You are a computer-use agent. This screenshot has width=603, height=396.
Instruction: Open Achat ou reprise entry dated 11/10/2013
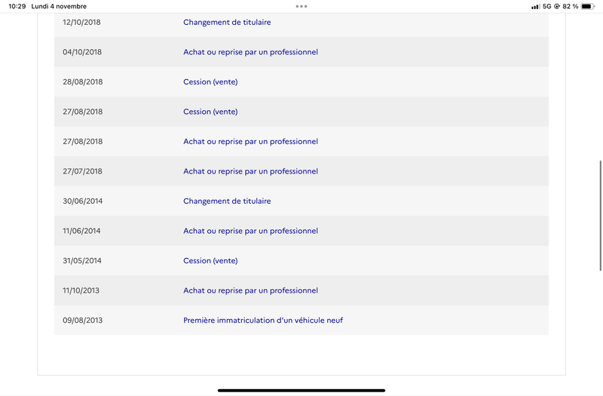(250, 290)
